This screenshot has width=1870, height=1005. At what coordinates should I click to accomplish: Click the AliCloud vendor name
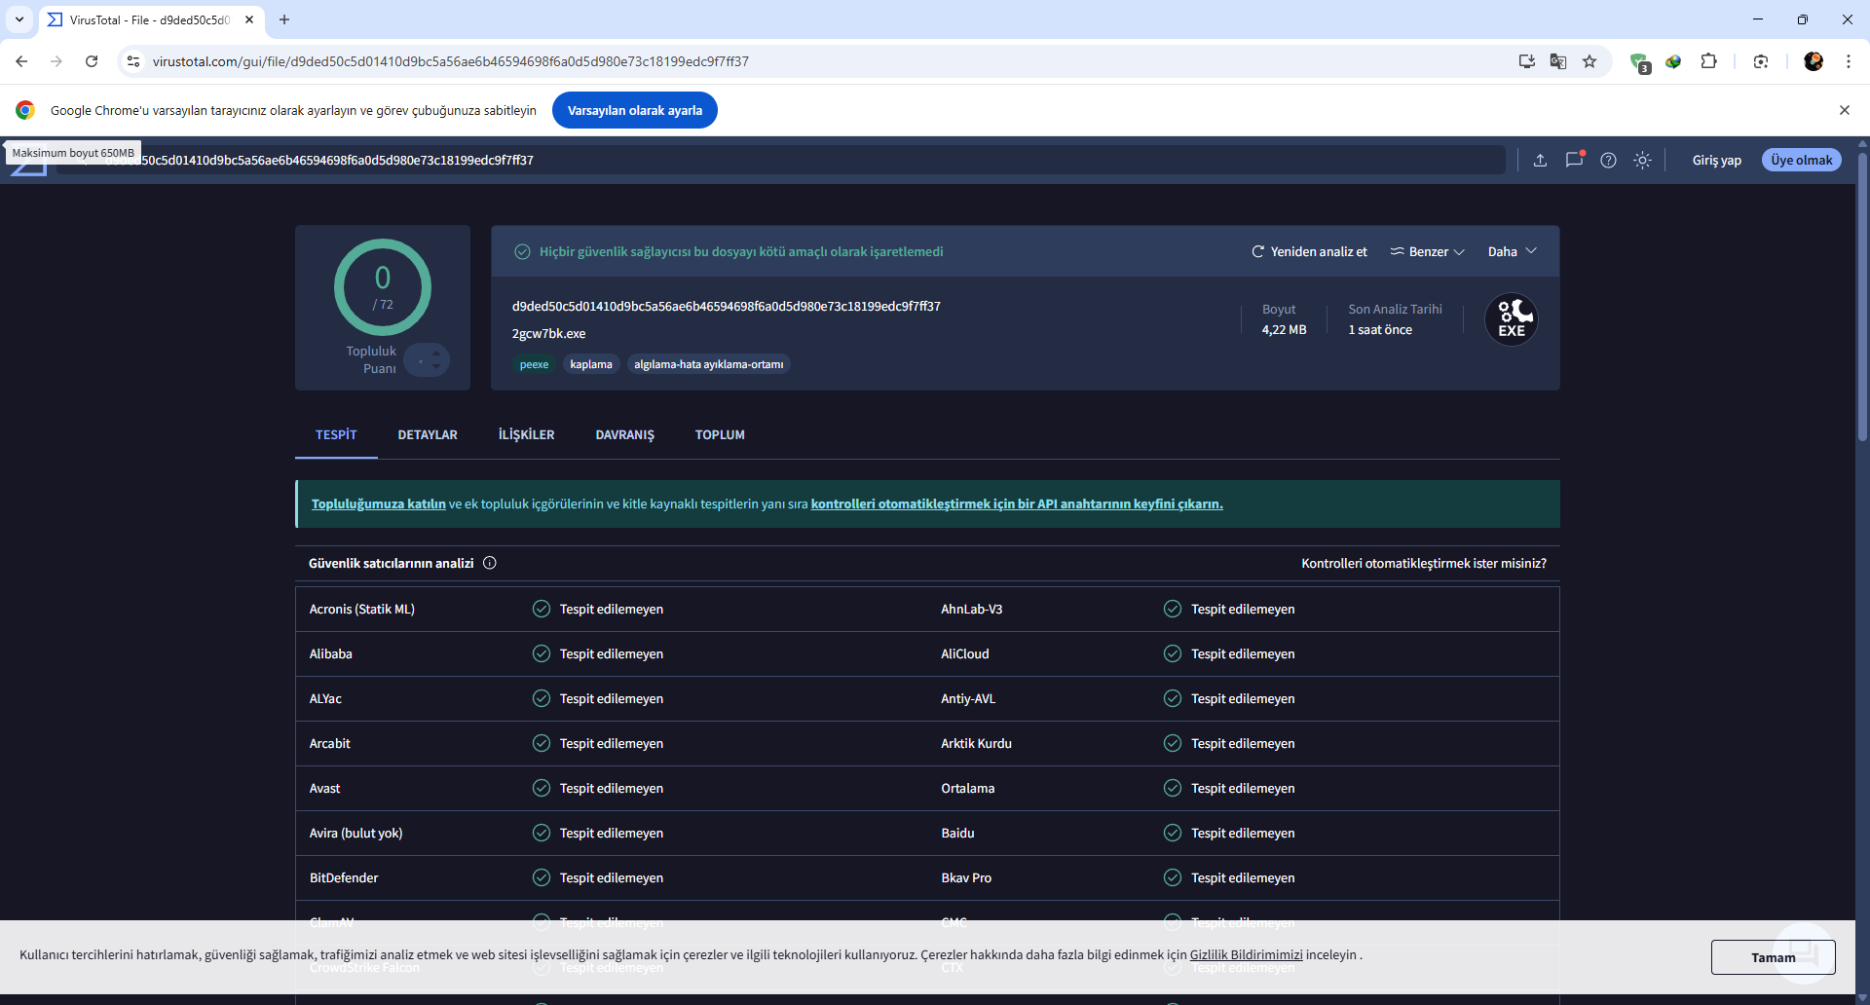[964, 654]
